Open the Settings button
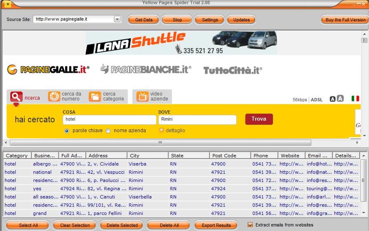The image size is (369, 231). [x=210, y=20]
